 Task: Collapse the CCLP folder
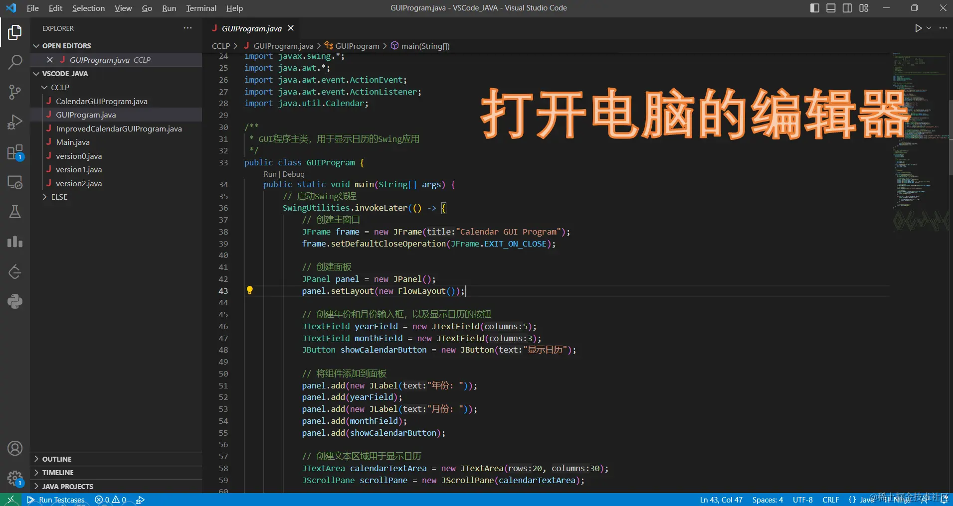pos(116,87)
